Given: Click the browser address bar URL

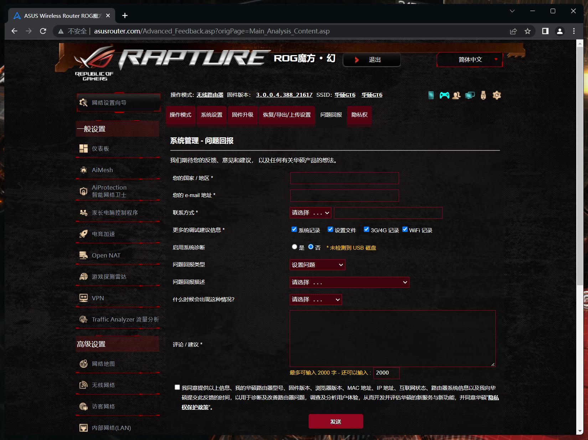Looking at the screenshot, I should point(212,31).
